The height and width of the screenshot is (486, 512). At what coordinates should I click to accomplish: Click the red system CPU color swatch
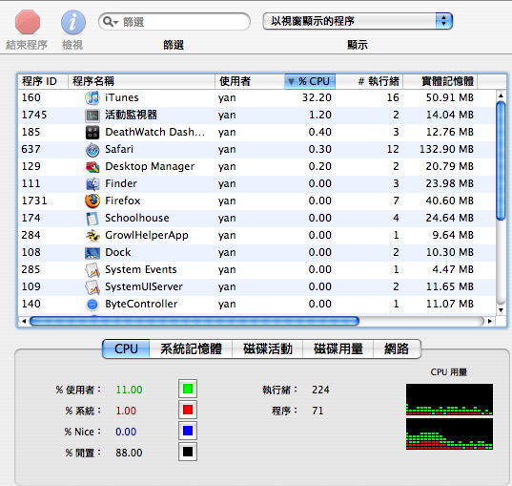[x=188, y=410]
